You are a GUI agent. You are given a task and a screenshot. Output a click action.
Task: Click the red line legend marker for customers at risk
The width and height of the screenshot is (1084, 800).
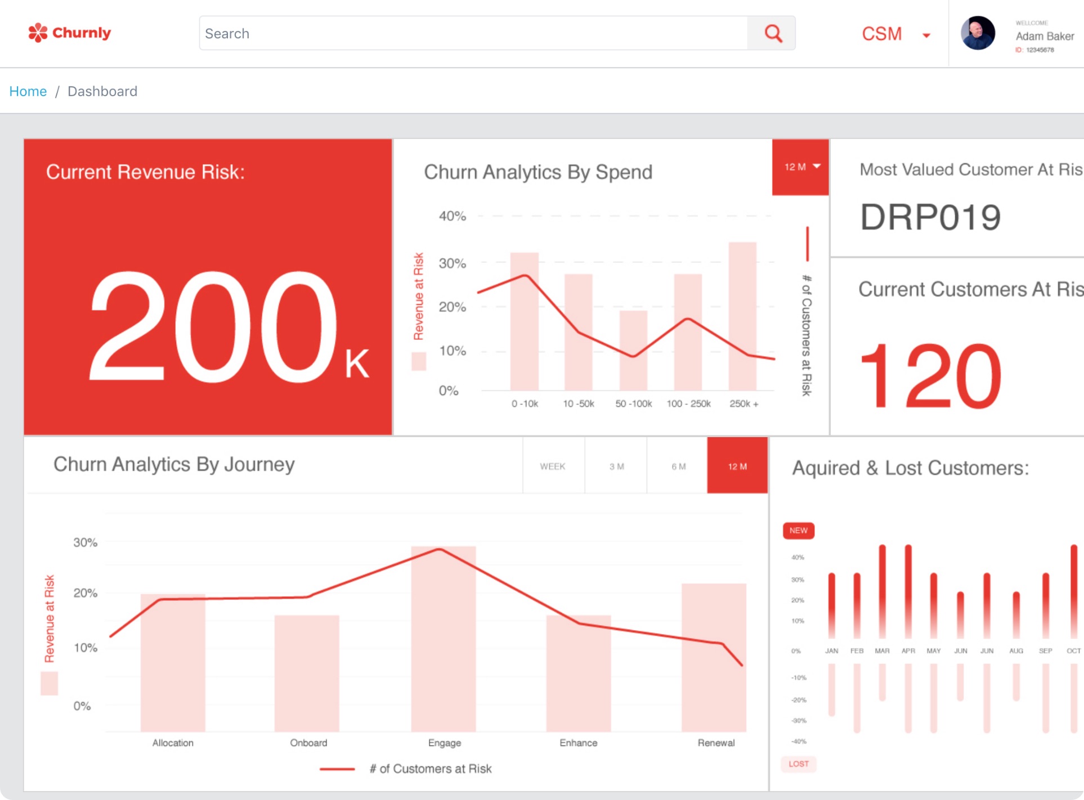point(337,769)
